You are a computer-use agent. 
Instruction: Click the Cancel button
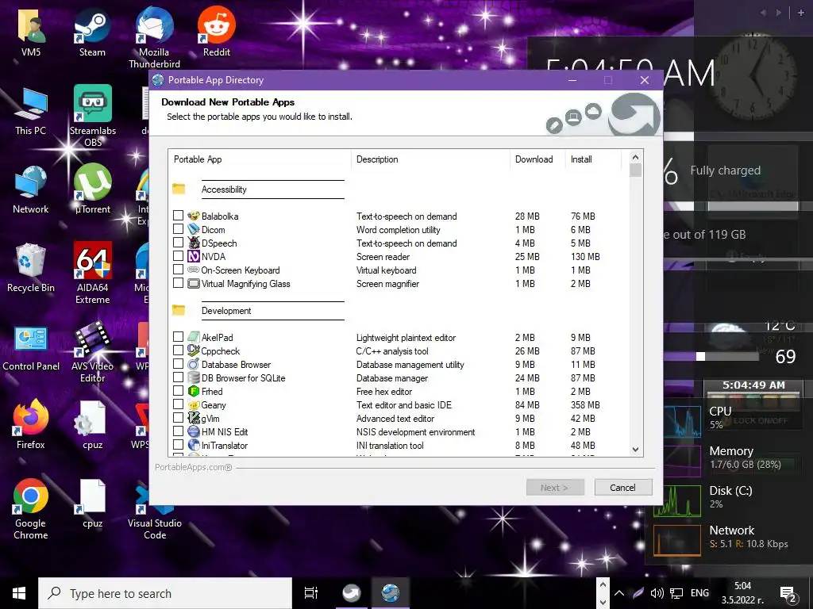tap(622, 488)
